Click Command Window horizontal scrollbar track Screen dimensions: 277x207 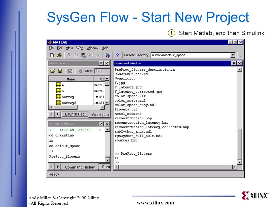[x=176, y=167]
